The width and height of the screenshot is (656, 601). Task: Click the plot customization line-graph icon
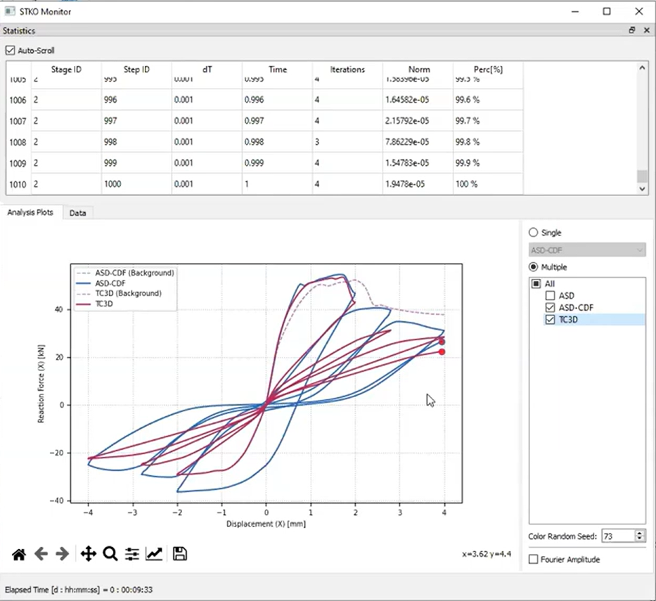(x=154, y=554)
